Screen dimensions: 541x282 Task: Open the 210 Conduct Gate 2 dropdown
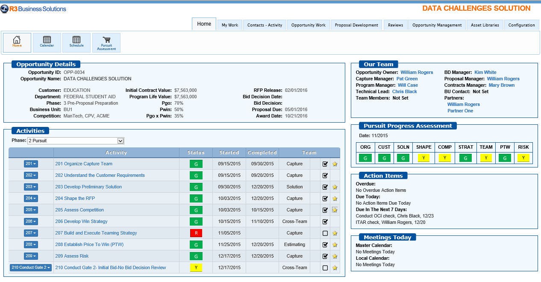(30, 267)
